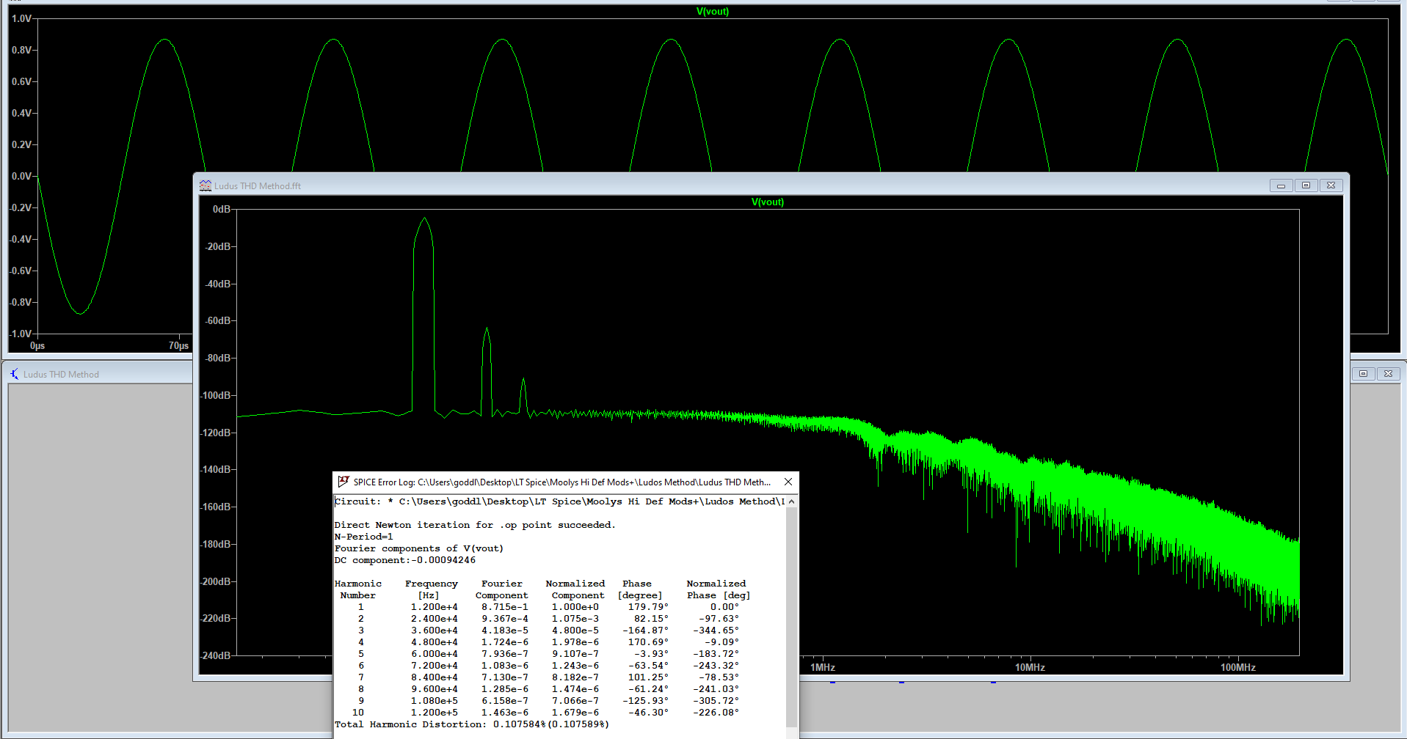
Task: Click the 0dB label on FFT vertical axis
Action: point(222,209)
